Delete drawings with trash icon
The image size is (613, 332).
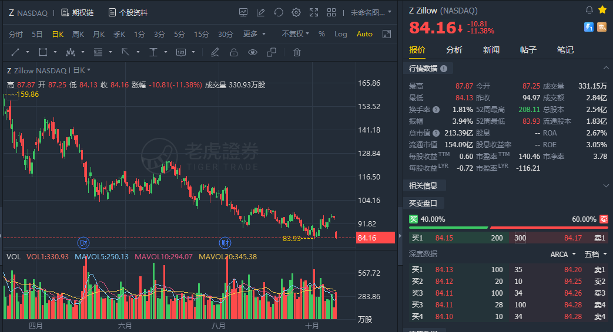click(x=297, y=52)
